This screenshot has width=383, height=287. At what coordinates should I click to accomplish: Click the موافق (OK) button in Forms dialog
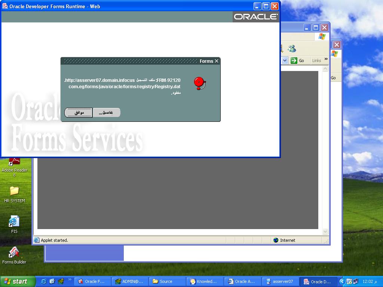pos(79,112)
